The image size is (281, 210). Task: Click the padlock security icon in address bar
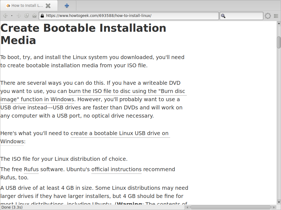[x=42, y=16]
